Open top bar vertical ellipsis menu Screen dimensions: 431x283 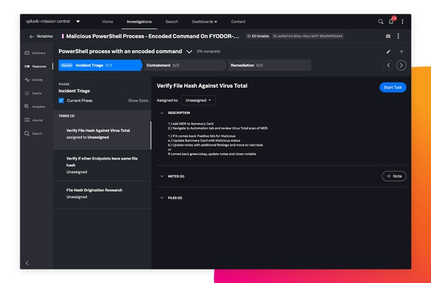(403, 22)
